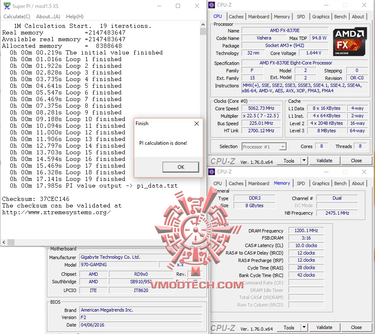Screen dimensions: 375x334
Task: Click Validate in lower CPU-Z window
Action: tap(324, 327)
